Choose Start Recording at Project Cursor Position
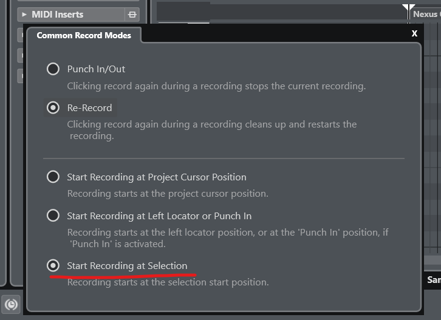This screenshot has height=320, width=441. pyautogui.click(x=53, y=177)
